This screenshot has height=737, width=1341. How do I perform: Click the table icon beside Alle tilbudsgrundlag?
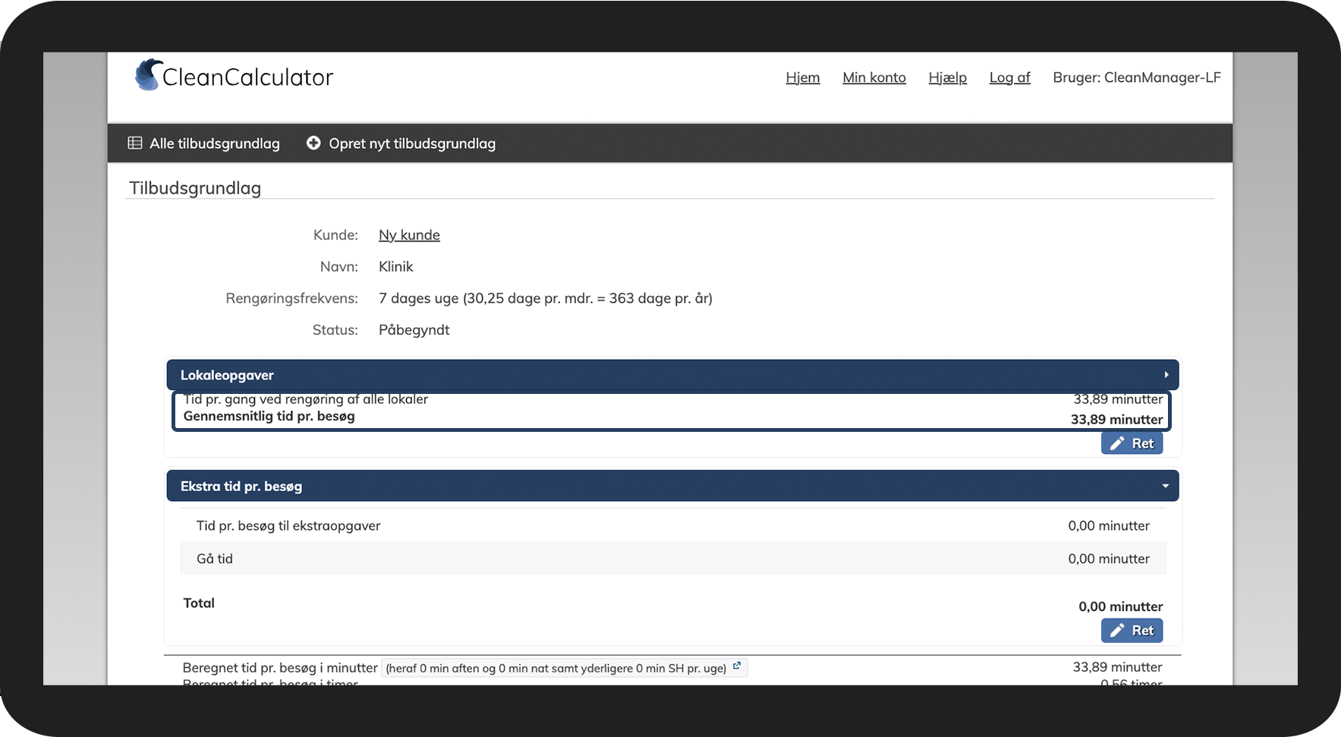135,143
